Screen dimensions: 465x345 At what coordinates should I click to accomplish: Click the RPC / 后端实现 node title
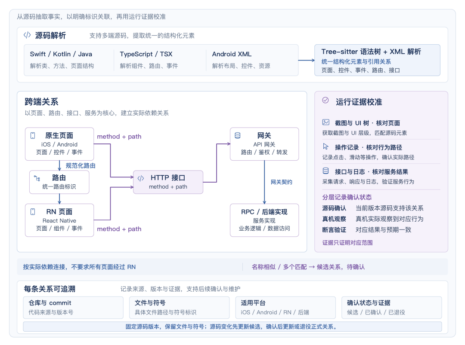click(264, 212)
